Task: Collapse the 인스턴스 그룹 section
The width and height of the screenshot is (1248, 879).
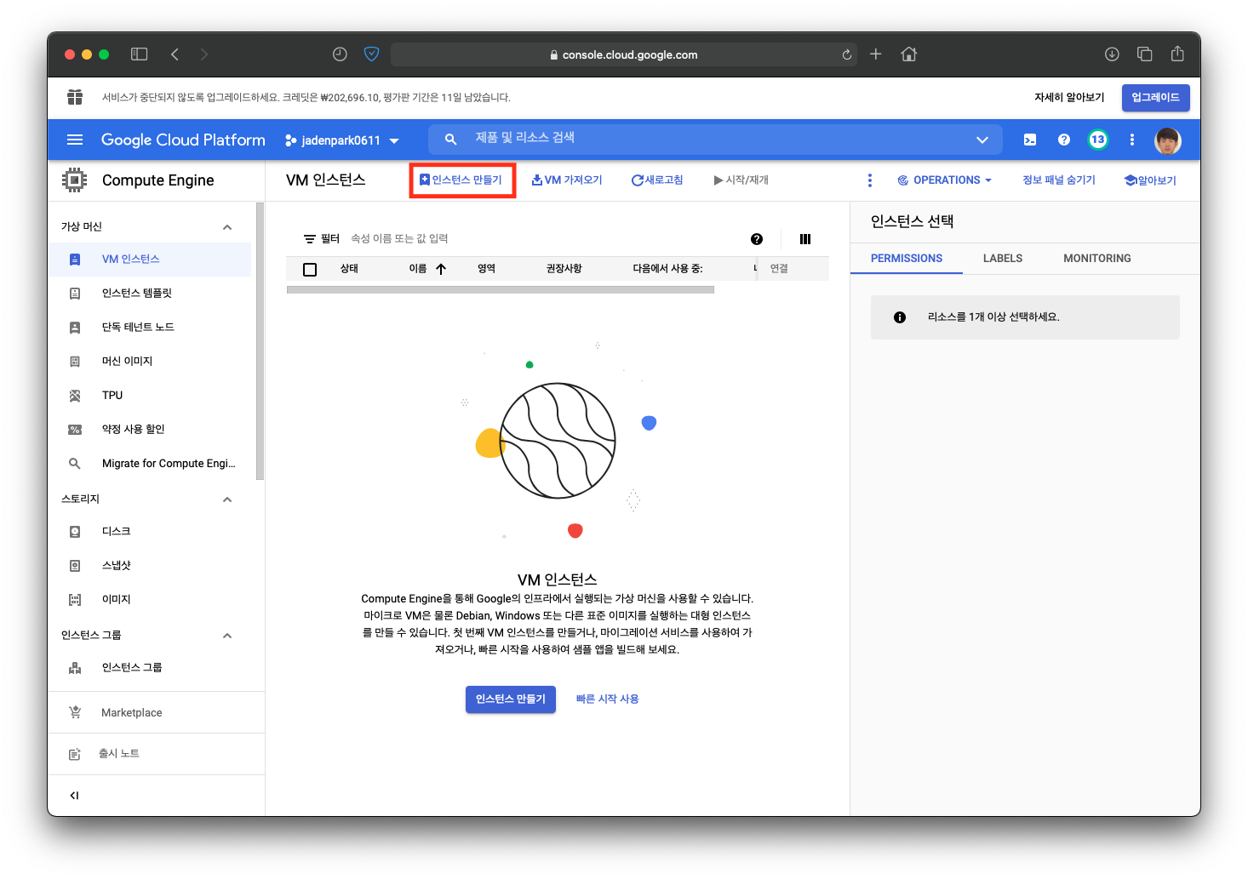Action: tap(227, 636)
